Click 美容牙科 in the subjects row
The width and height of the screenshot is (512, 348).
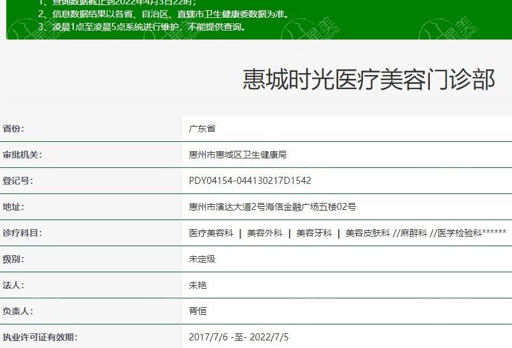click(314, 233)
